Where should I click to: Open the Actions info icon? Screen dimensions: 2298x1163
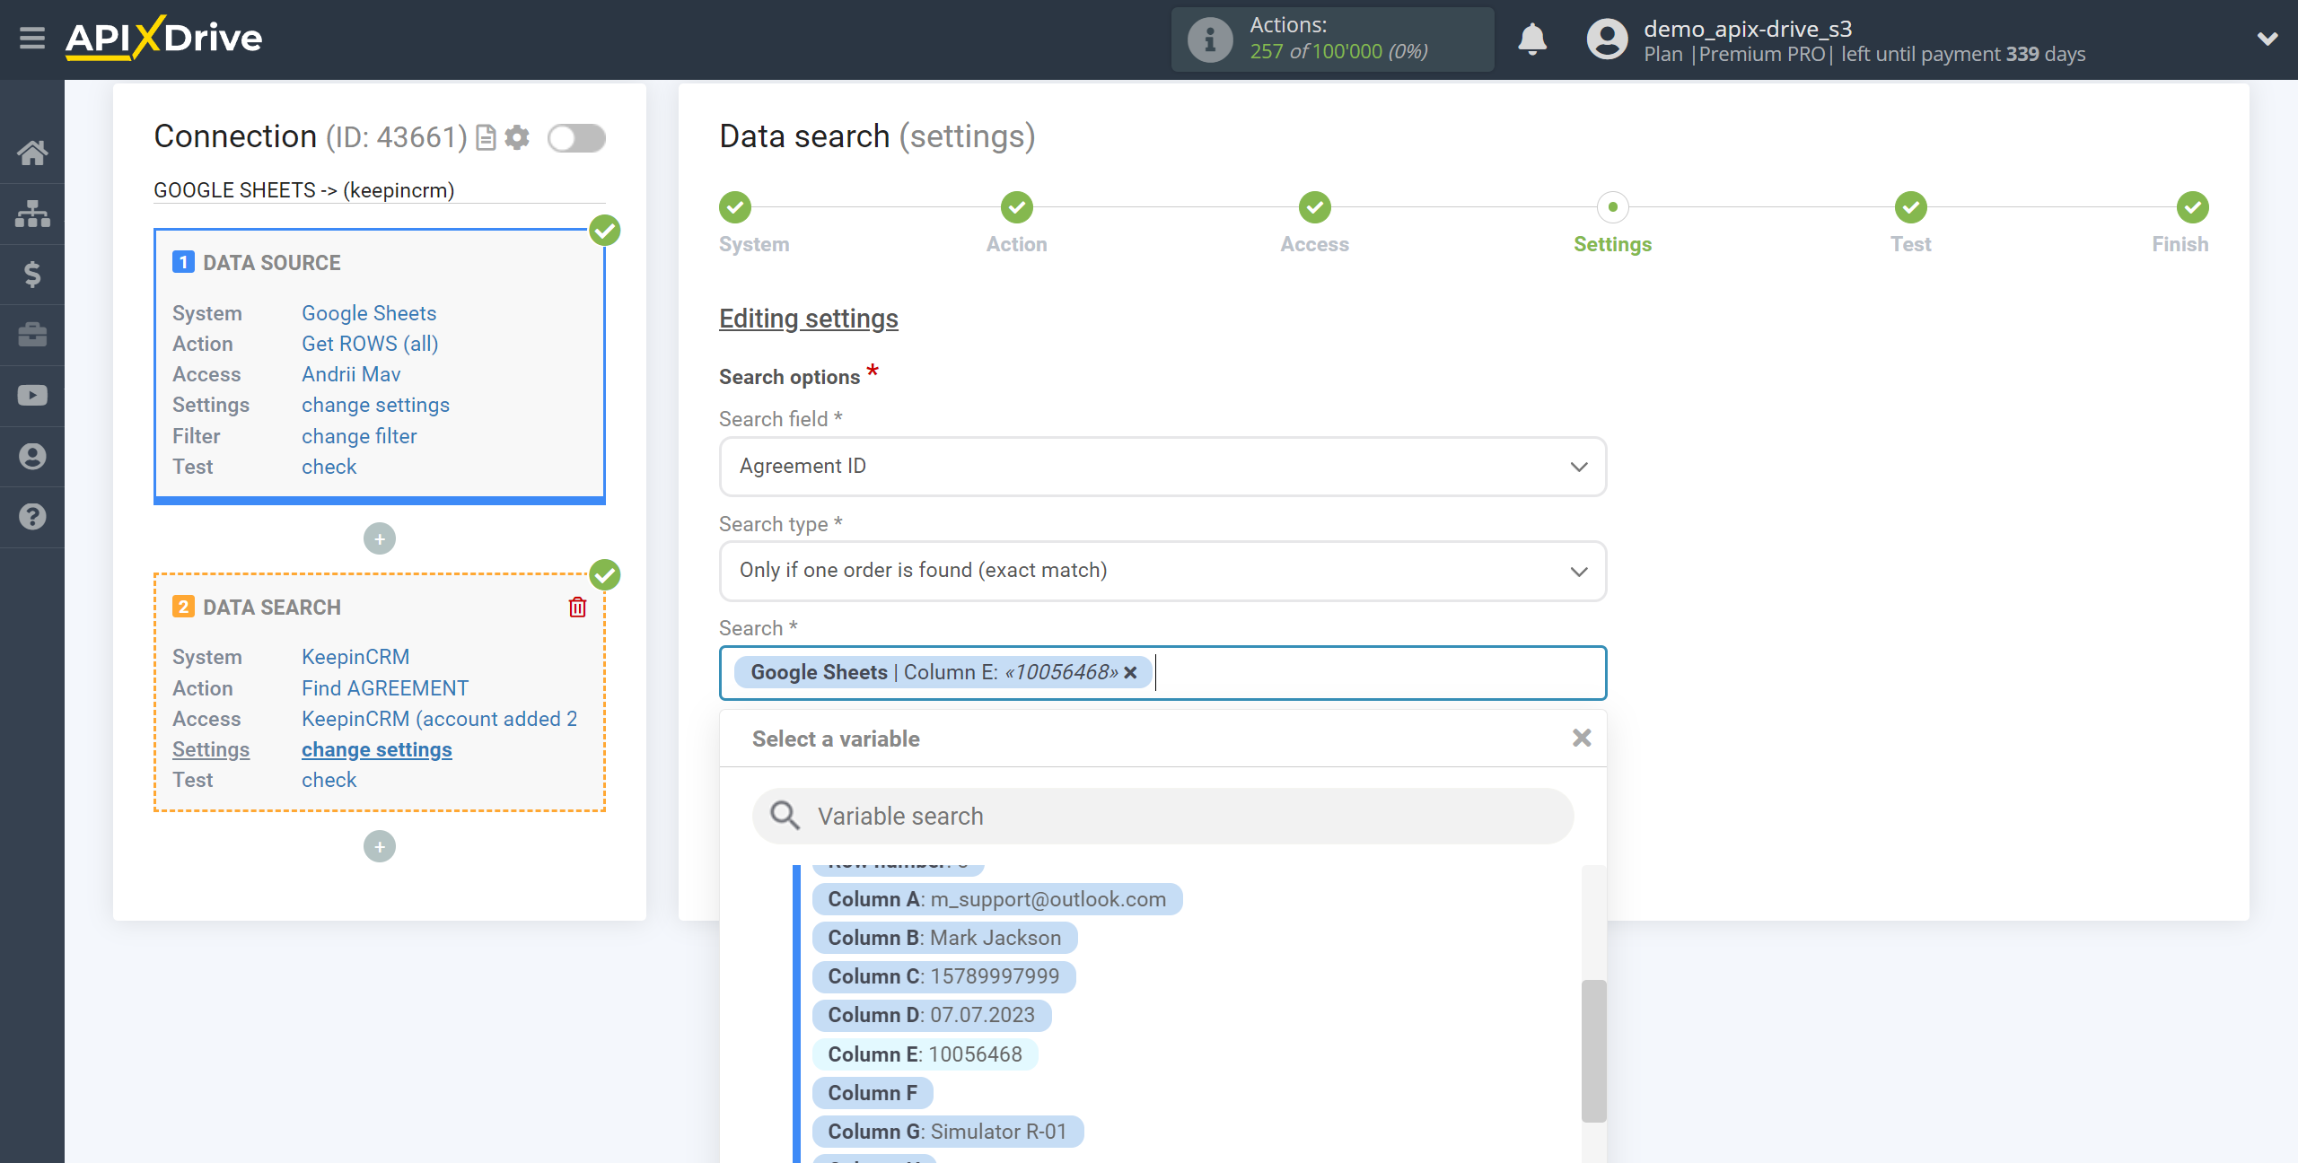[x=1209, y=39]
